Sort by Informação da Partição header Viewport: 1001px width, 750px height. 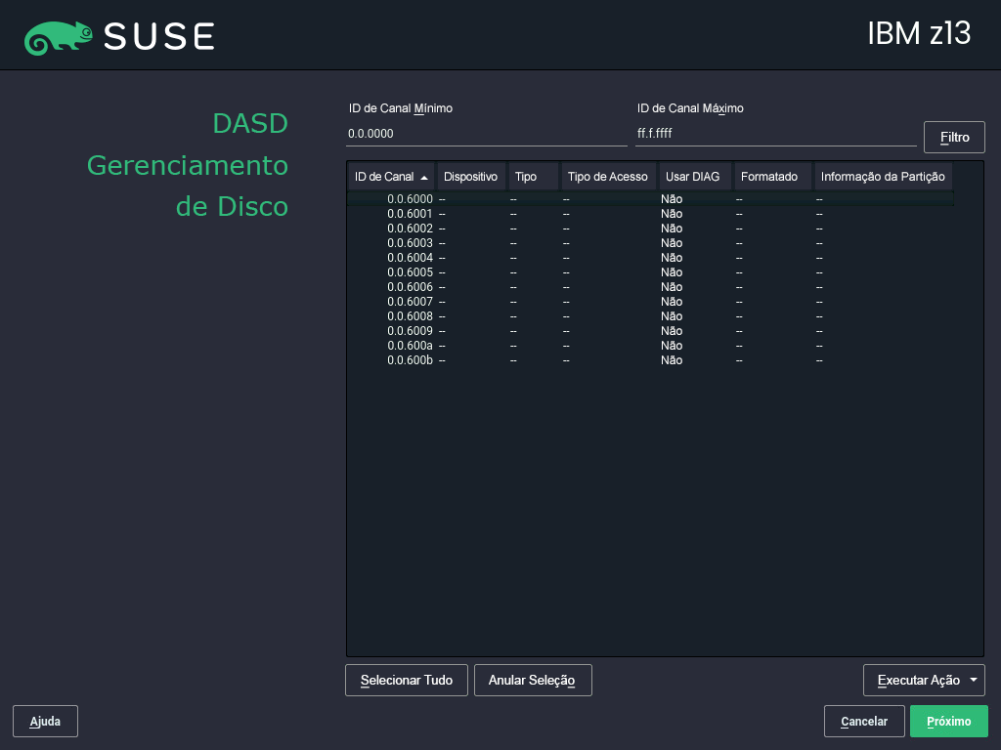(883, 177)
